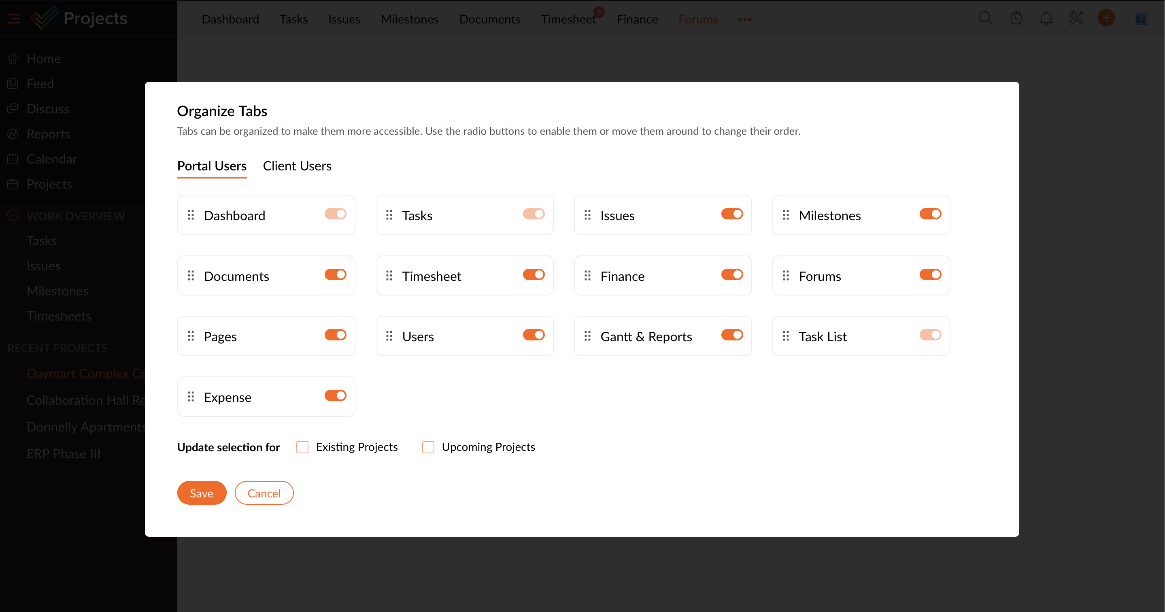Open the notifications bell icon
Image resolution: width=1165 pixels, height=612 pixels.
tap(1046, 19)
